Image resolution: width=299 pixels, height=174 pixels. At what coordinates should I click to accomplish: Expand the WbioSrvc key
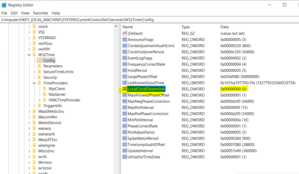(x=29, y=151)
